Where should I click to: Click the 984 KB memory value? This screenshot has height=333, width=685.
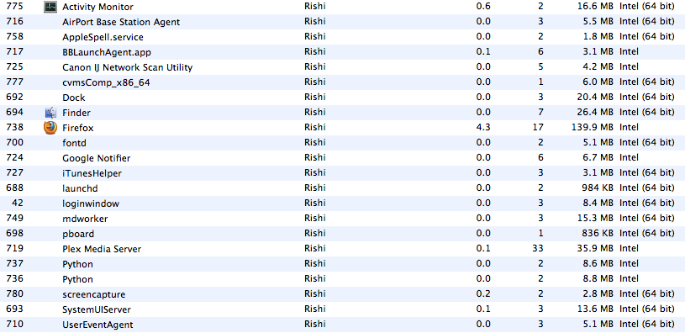click(597, 188)
